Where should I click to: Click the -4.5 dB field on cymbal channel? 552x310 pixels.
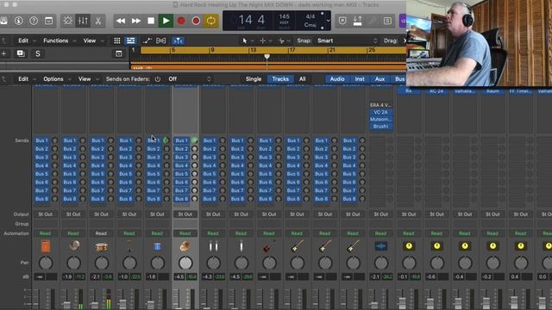tap(179, 277)
